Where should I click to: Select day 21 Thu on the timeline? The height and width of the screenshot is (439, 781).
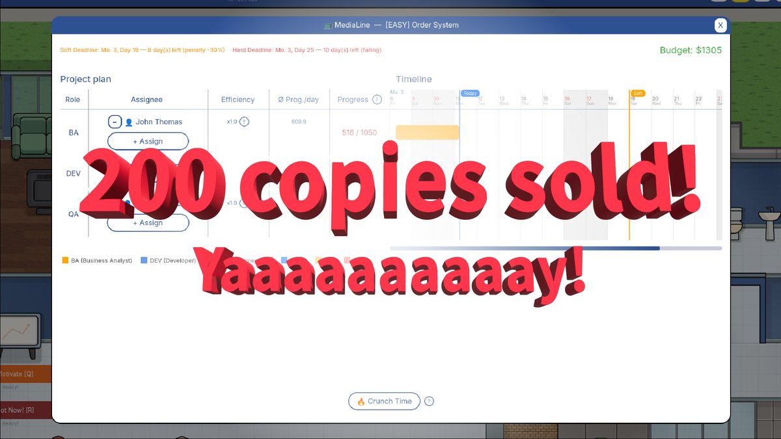point(677,101)
